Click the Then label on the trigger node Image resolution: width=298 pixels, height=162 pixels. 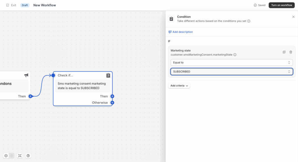(x=22, y=96)
